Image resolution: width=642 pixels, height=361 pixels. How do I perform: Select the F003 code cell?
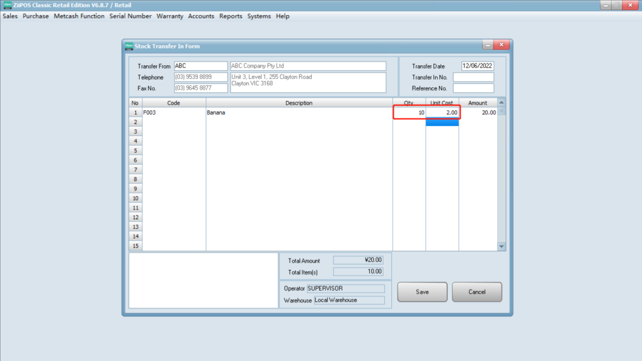point(174,113)
